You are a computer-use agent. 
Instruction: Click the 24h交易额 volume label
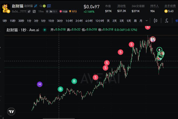pos(138,6)
